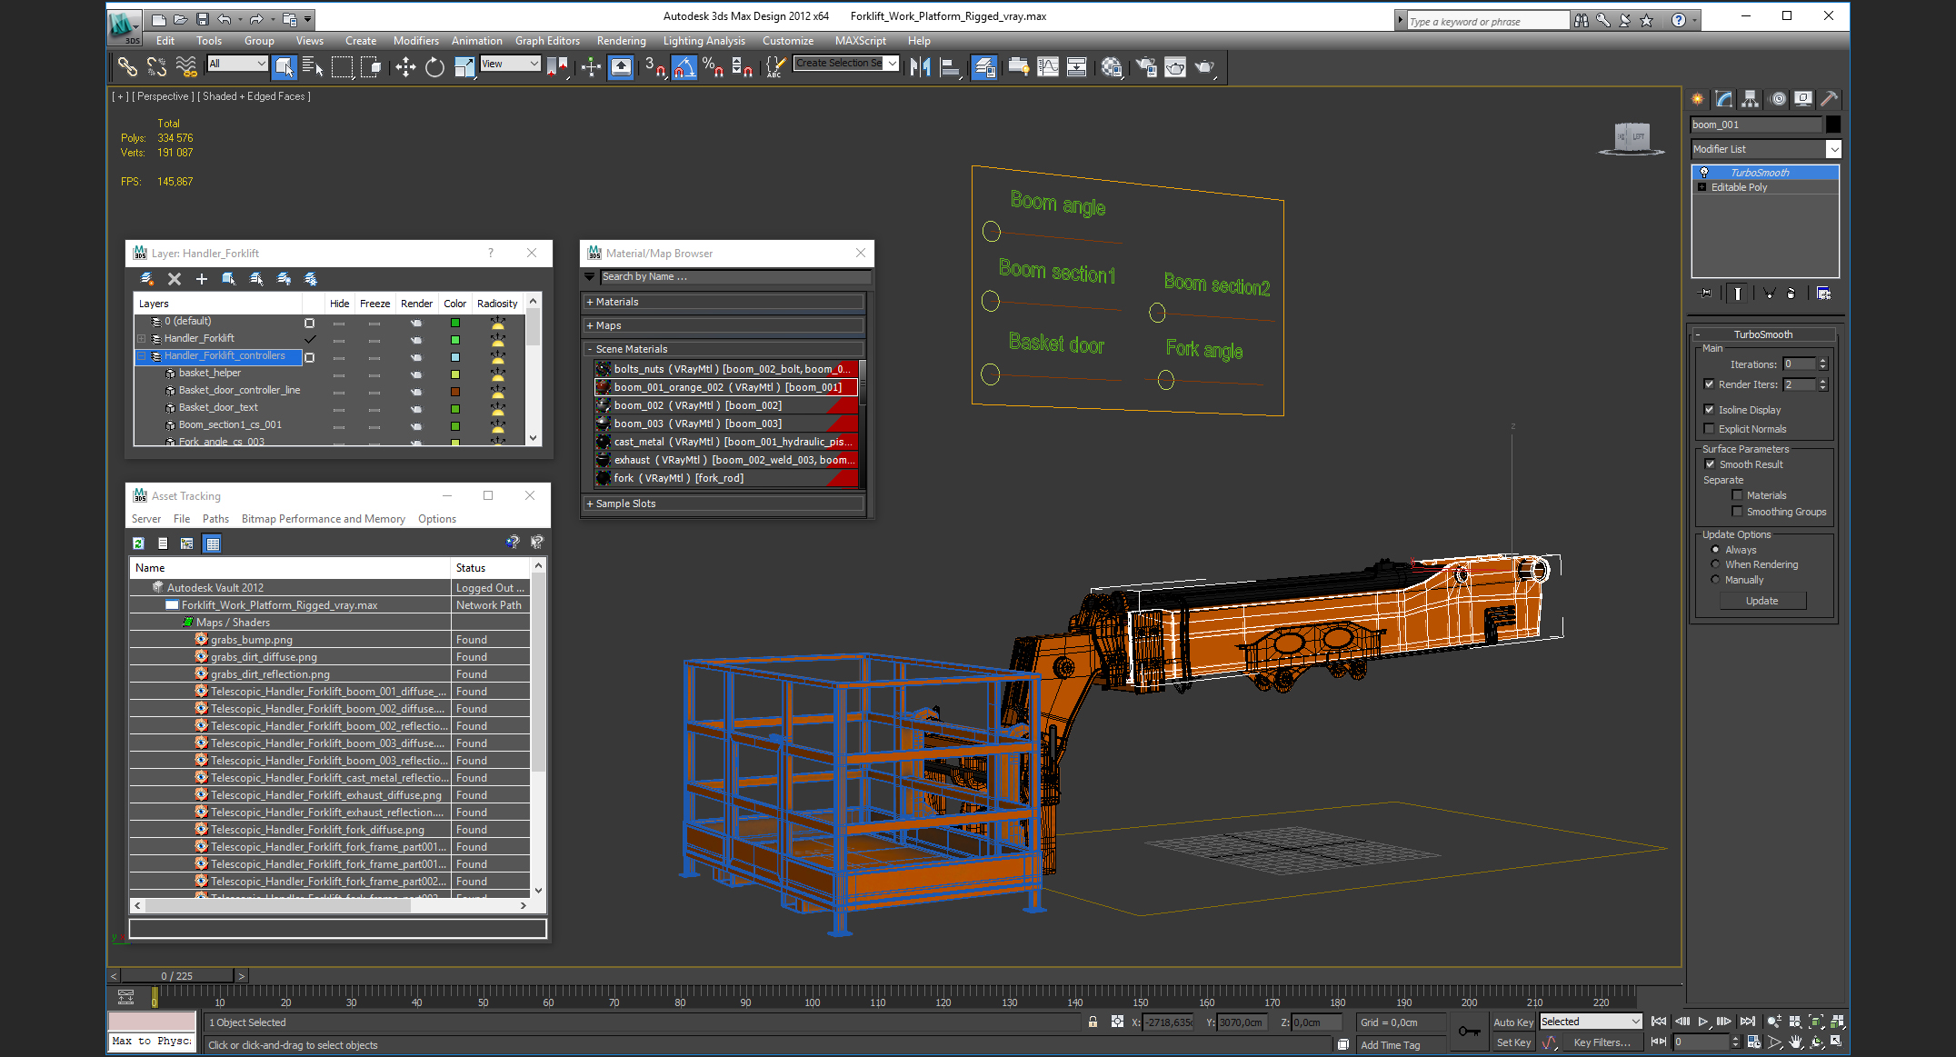
Task: Collapse Scene Materials group
Action: click(724, 349)
